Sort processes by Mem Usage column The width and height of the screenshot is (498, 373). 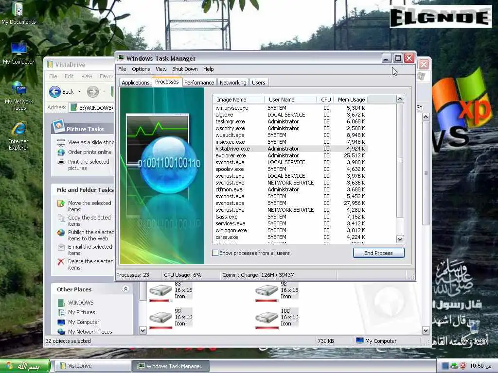coord(351,100)
